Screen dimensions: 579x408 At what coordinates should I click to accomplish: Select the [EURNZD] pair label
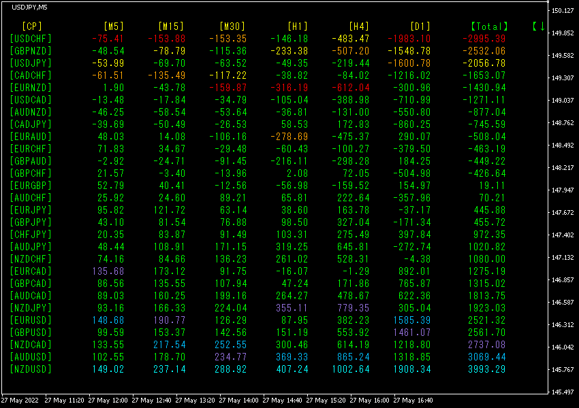click(31, 88)
